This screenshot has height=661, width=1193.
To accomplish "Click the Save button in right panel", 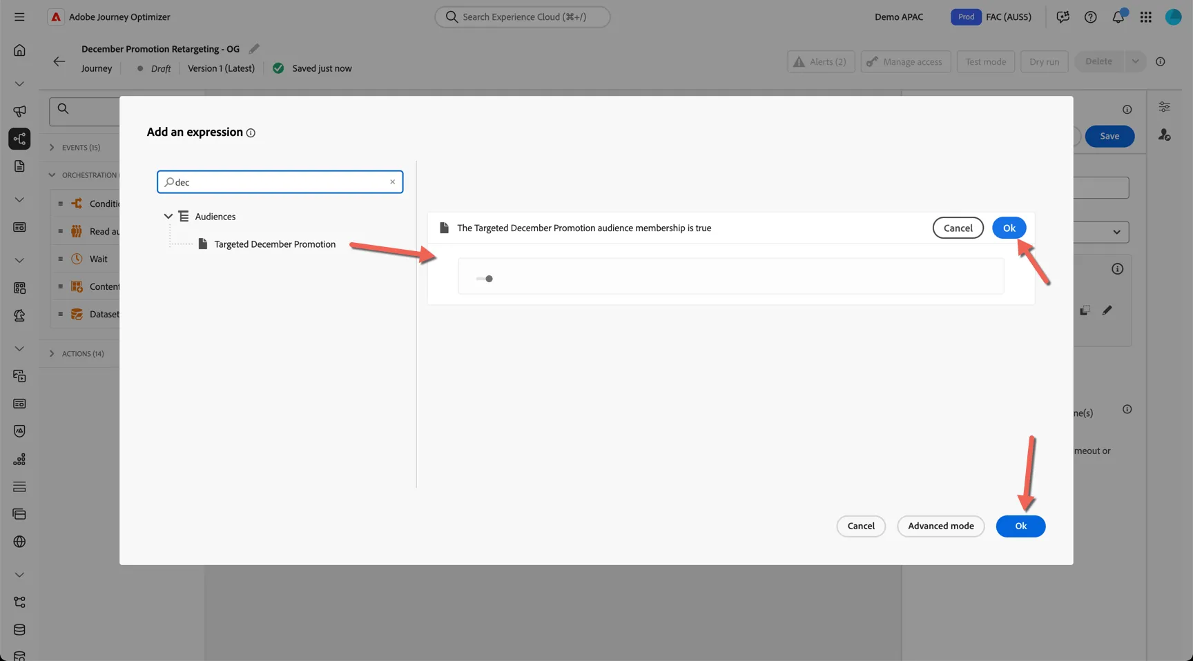I will point(1109,136).
